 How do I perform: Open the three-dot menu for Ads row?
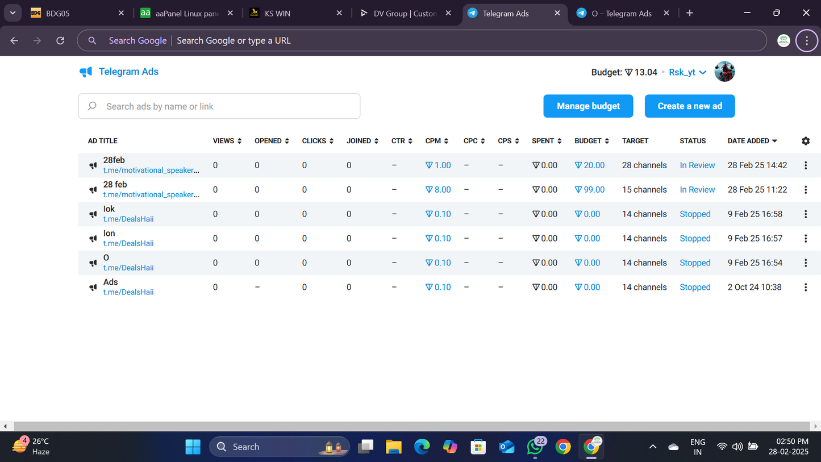tap(806, 288)
